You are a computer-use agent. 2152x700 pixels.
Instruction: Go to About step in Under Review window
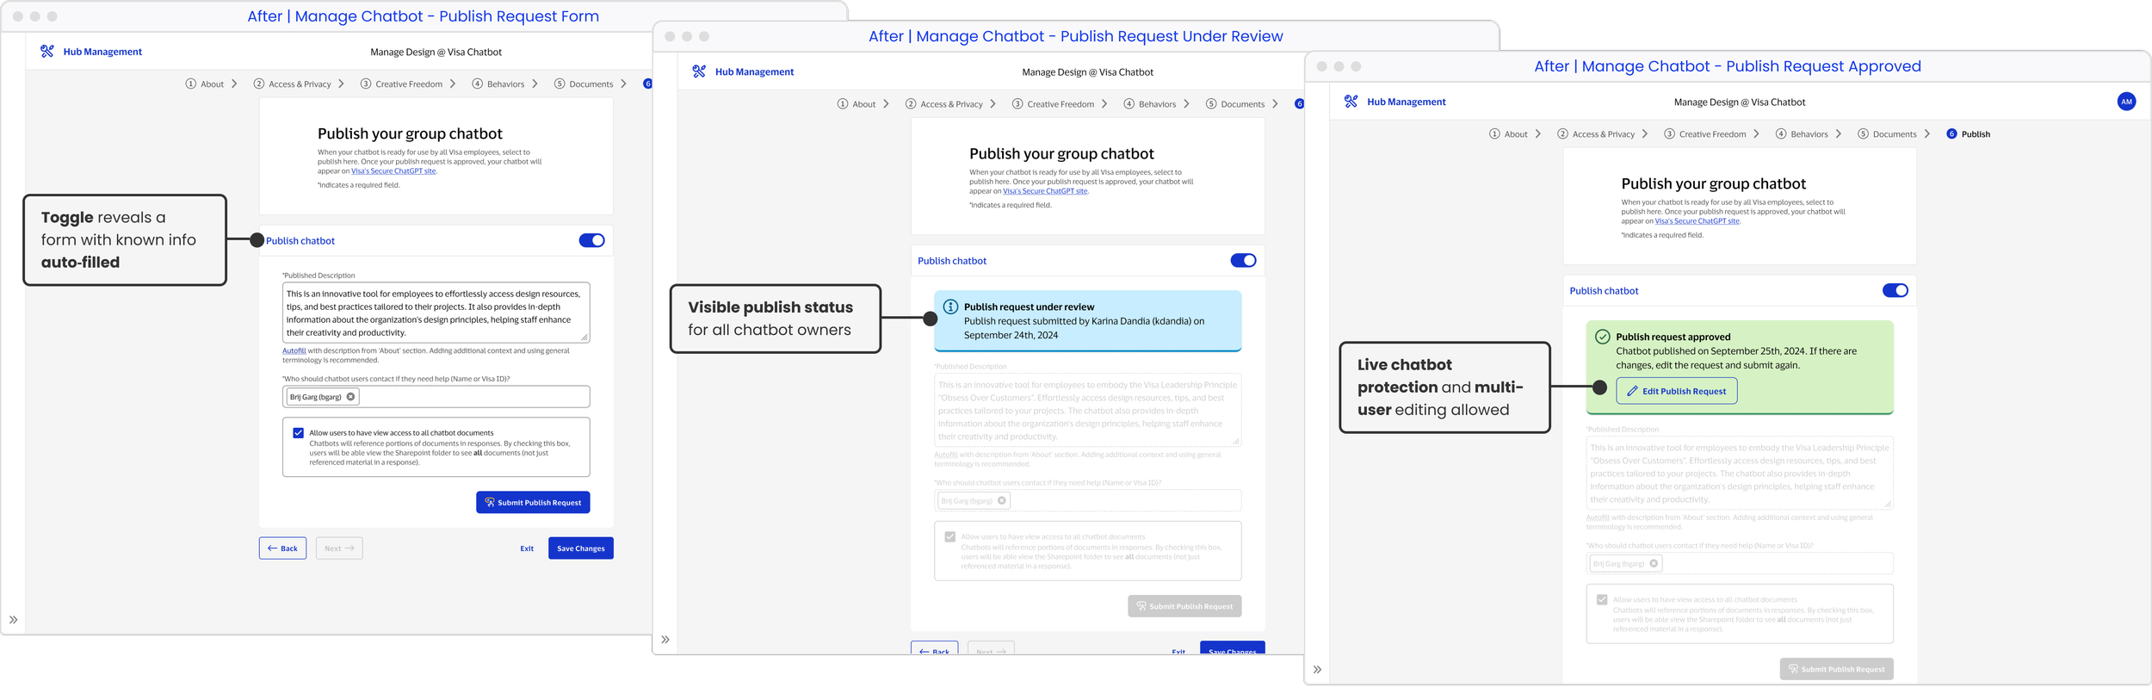point(856,104)
